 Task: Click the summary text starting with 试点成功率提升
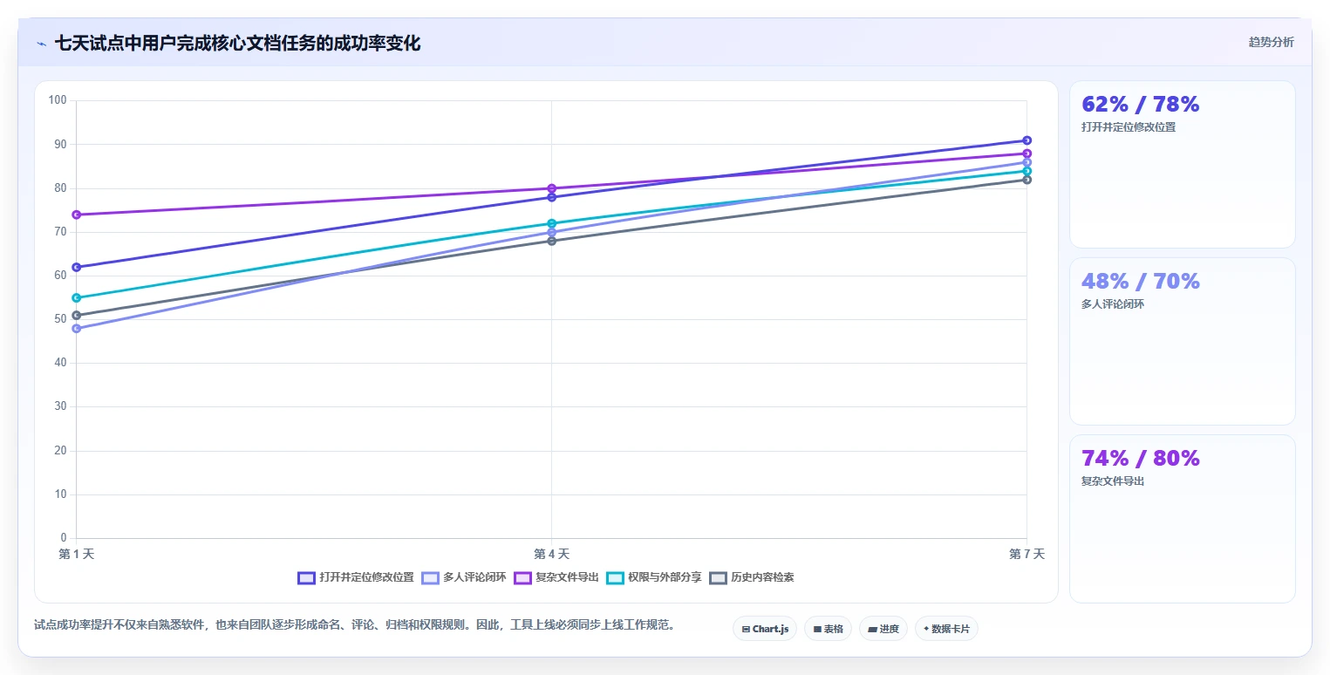(355, 625)
